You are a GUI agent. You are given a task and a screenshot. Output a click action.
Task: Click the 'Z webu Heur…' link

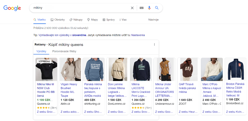coord(188,112)
